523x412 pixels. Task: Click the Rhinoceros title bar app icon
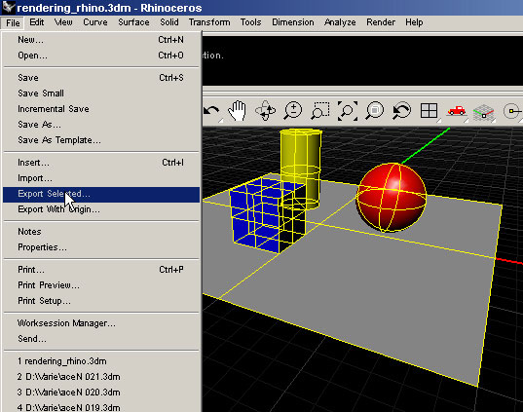[8, 8]
